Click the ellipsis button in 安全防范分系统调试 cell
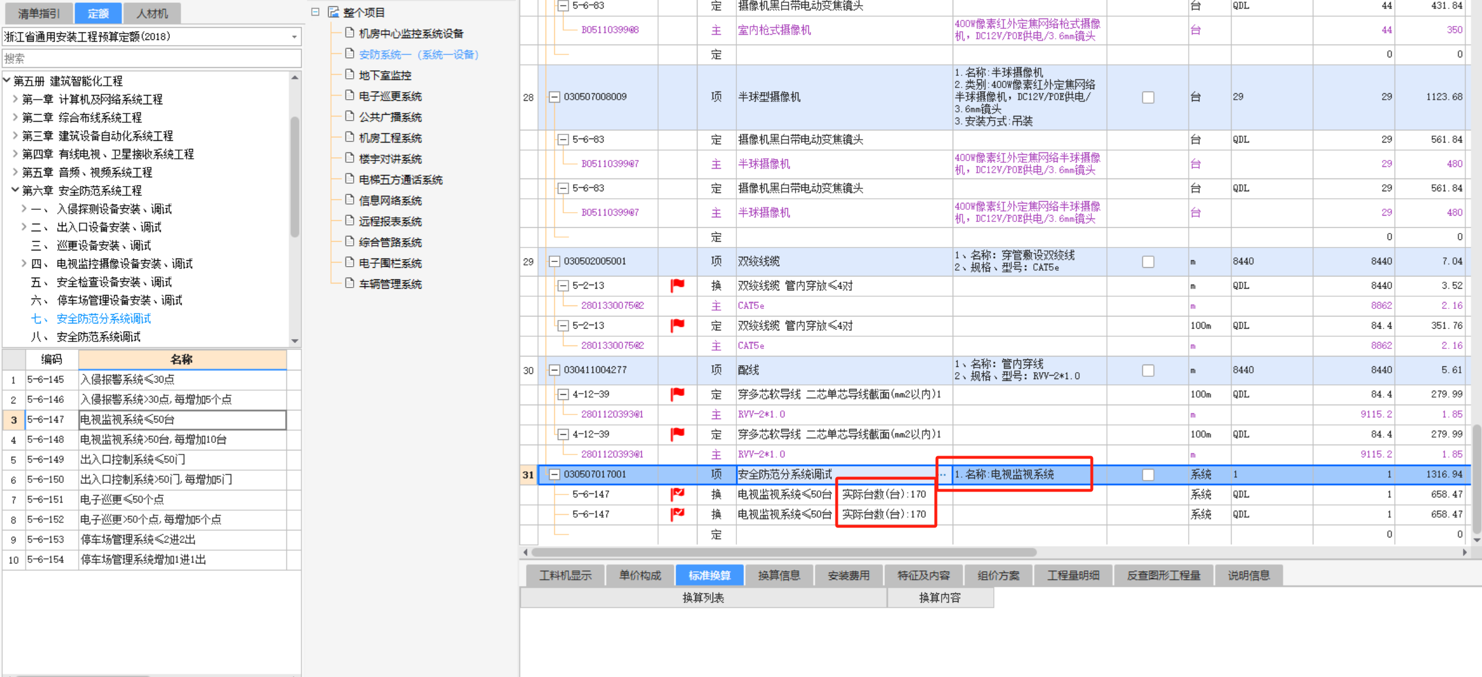1482x677 pixels. pyautogui.click(x=943, y=475)
